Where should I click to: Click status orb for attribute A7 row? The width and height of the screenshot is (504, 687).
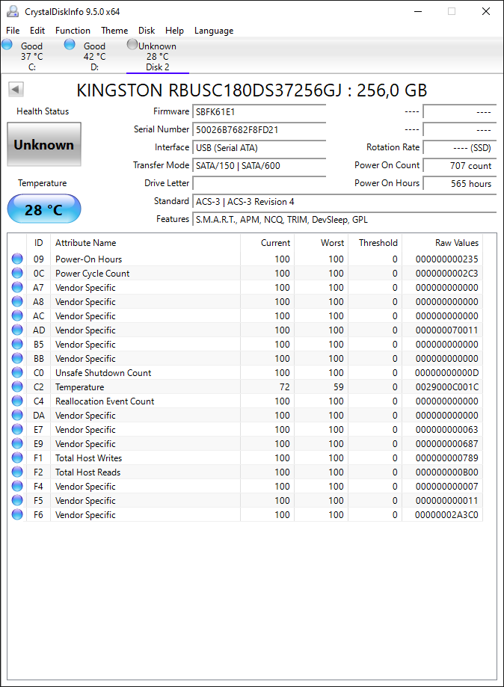[17, 287]
